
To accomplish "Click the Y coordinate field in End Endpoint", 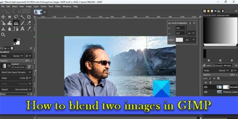I will click(x=181, y=33).
